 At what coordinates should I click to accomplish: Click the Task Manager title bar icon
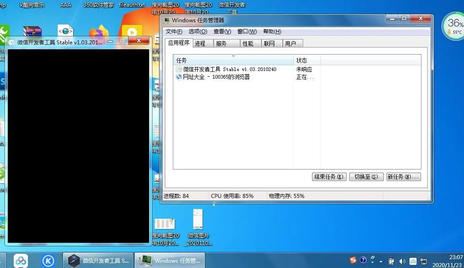point(167,20)
